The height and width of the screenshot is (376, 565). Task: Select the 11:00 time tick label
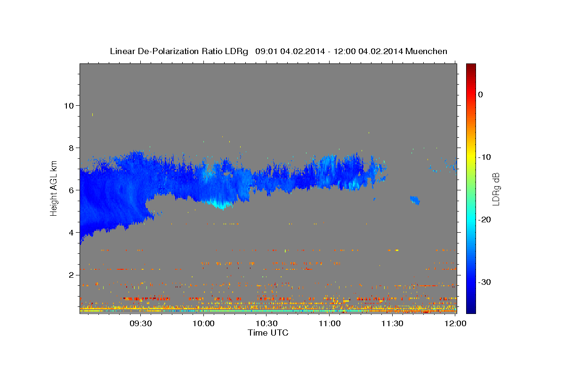(330, 323)
